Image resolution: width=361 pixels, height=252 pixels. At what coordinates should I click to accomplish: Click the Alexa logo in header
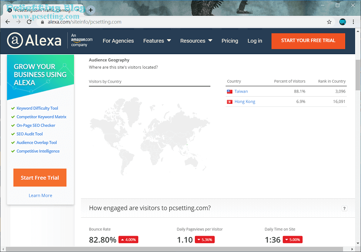click(34, 41)
